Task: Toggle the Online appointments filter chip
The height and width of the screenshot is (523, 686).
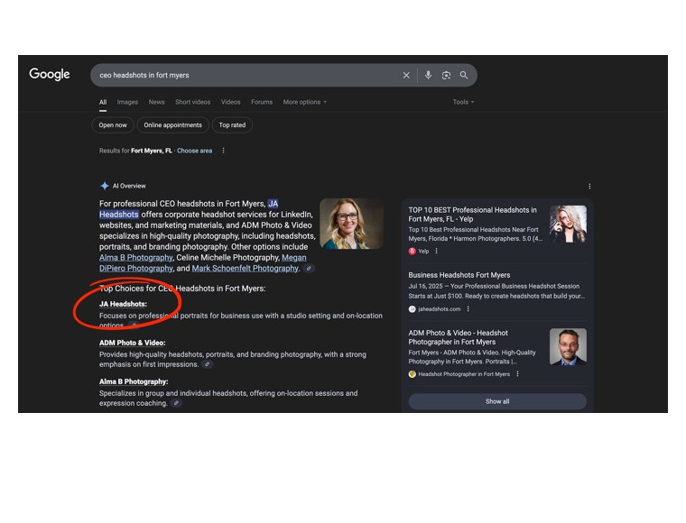Action: click(172, 125)
